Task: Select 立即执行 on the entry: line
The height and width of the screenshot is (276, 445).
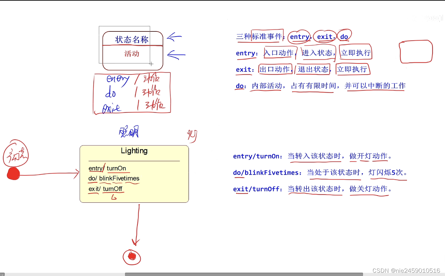Action: point(356,53)
